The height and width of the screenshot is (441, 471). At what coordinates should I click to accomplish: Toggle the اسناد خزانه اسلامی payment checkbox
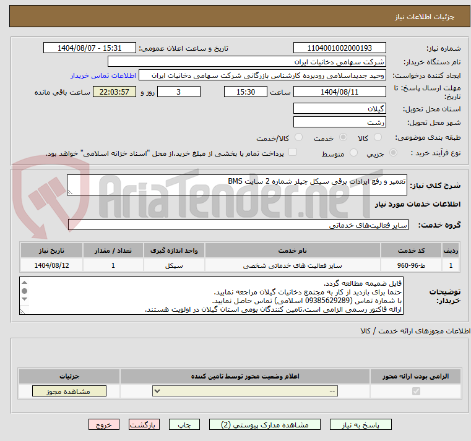point(292,152)
